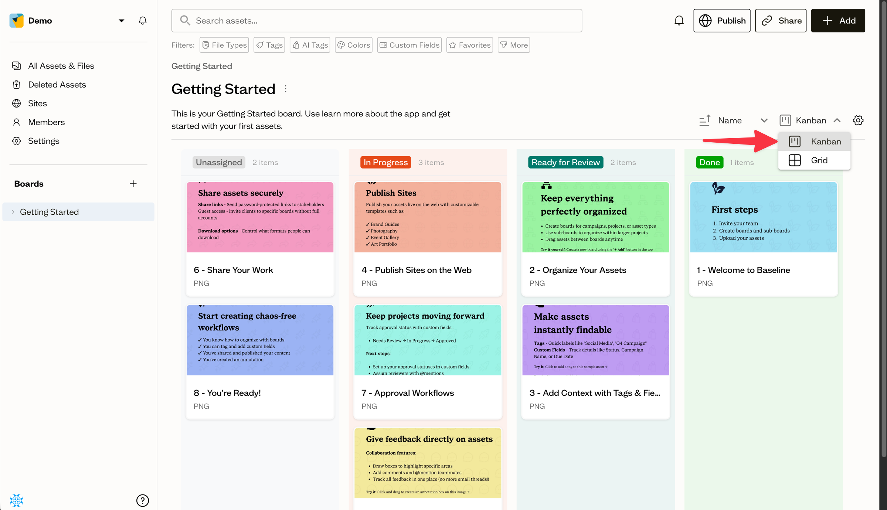The width and height of the screenshot is (887, 510).
Task: Click '6 - Share Your Work' title
Action: pyautogui.click(x=233, y=270)
